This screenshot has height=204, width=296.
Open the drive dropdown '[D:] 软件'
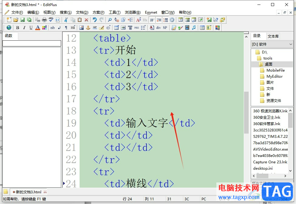(272, 44)
